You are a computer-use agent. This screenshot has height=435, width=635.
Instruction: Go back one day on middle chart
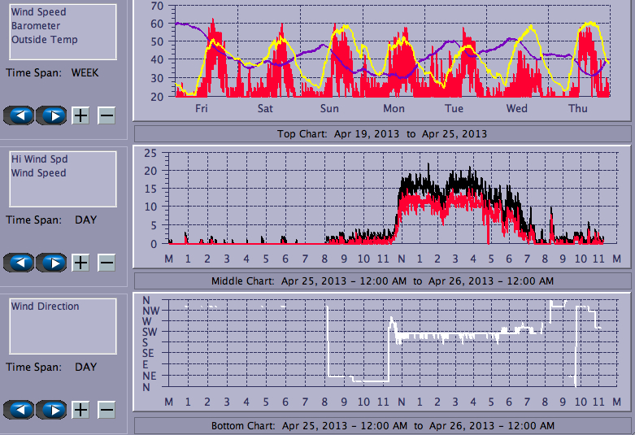coord(19,263)
